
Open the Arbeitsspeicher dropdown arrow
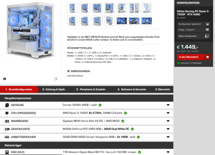point(168,137)
